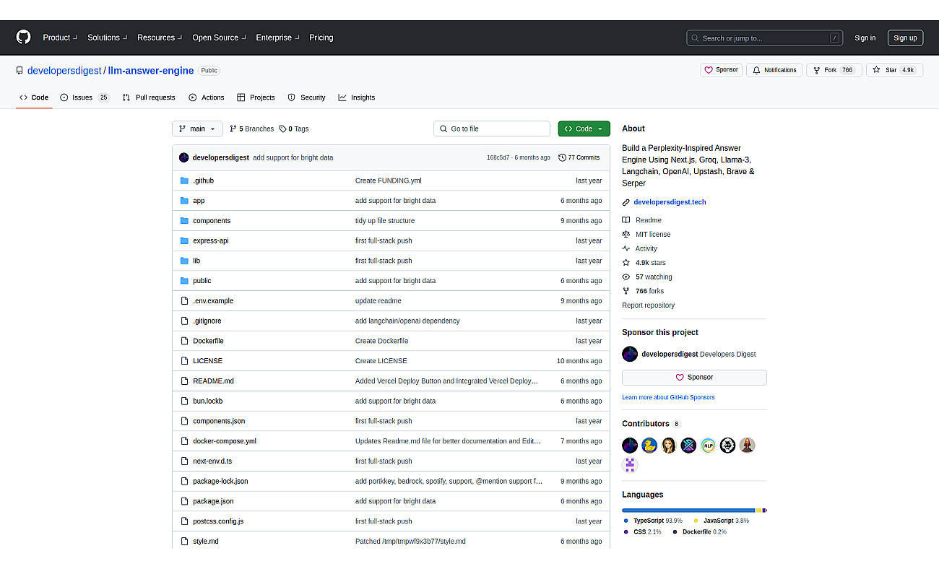Viewport: 939px width, 569px height.
Task: Fork this repository
Action: [834, 70]
